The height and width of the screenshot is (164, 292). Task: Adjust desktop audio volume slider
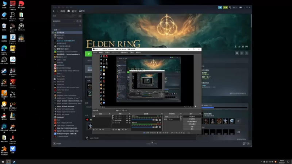[143, 120]
